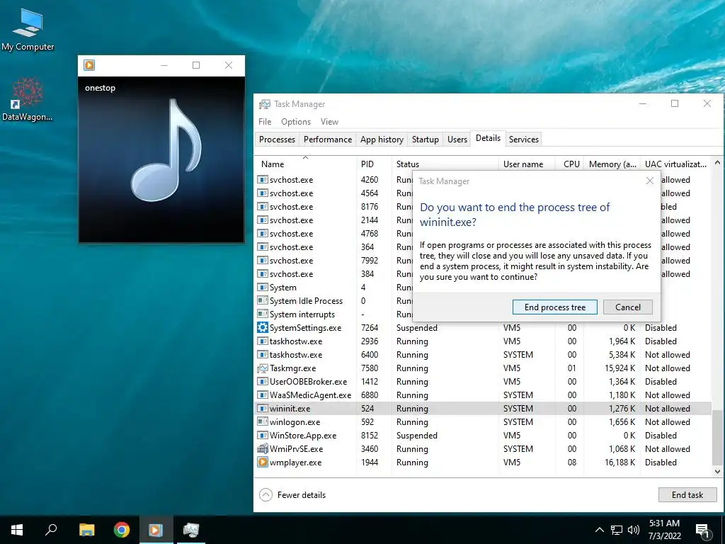Switch to the Processes tab
Viewport: 725px width, 544px height.
coord(277,140)
